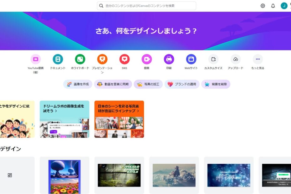291x194 pixels.
Task: Open the ドキュメント design creator
Action: point(57,59)
